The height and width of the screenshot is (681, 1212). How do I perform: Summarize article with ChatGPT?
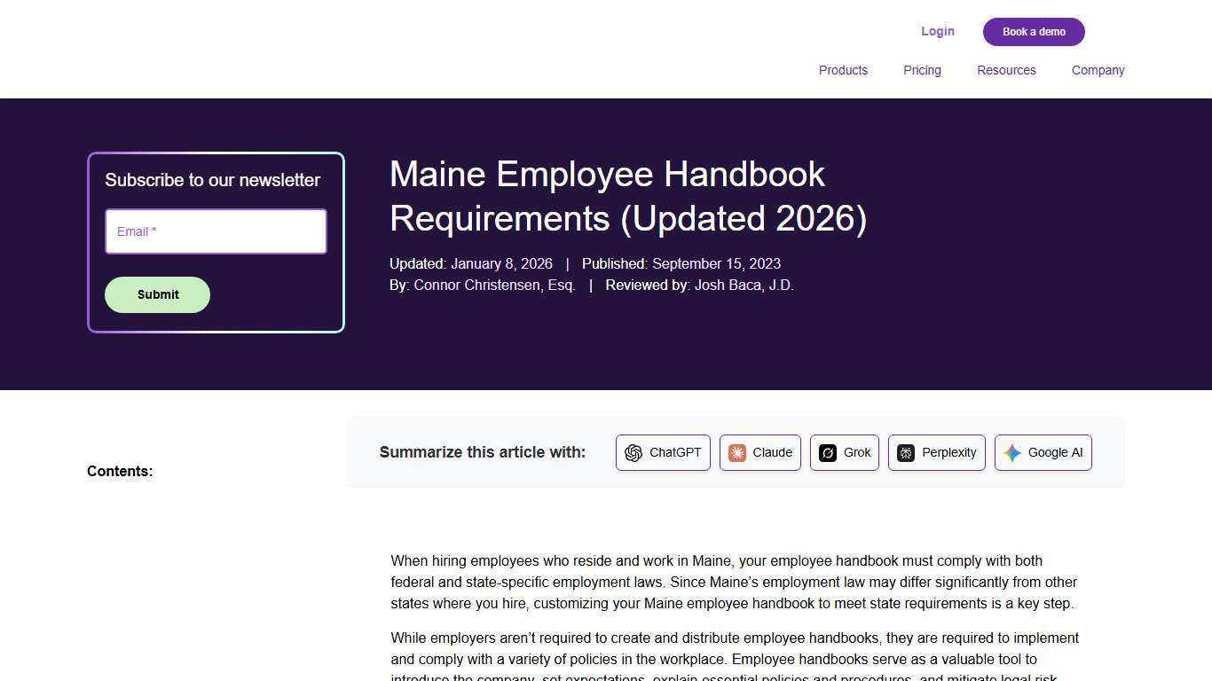(663, 452)
